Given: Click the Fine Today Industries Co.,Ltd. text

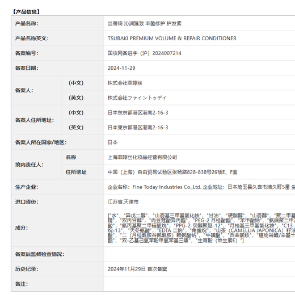Looking at the screenshot, I should tap(167, 187).
